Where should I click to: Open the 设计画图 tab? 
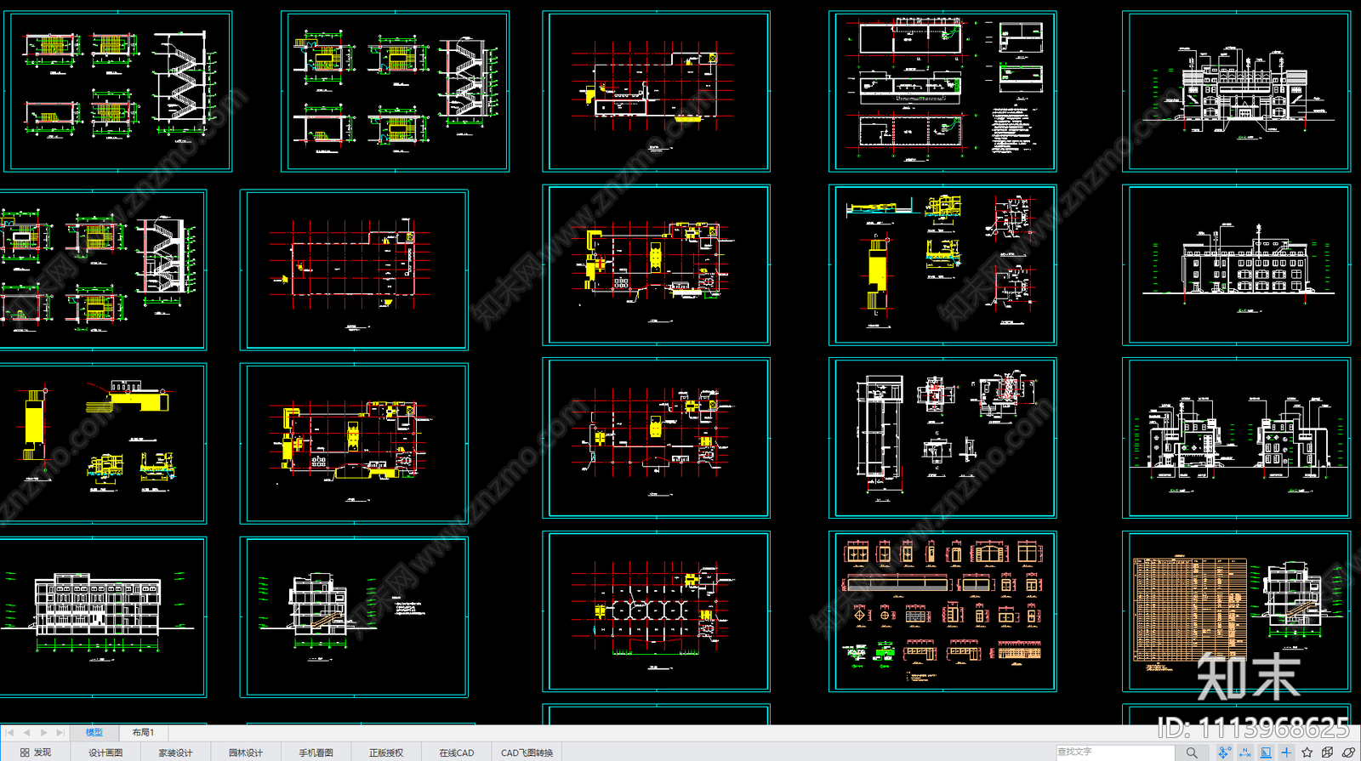click(105, 752)
